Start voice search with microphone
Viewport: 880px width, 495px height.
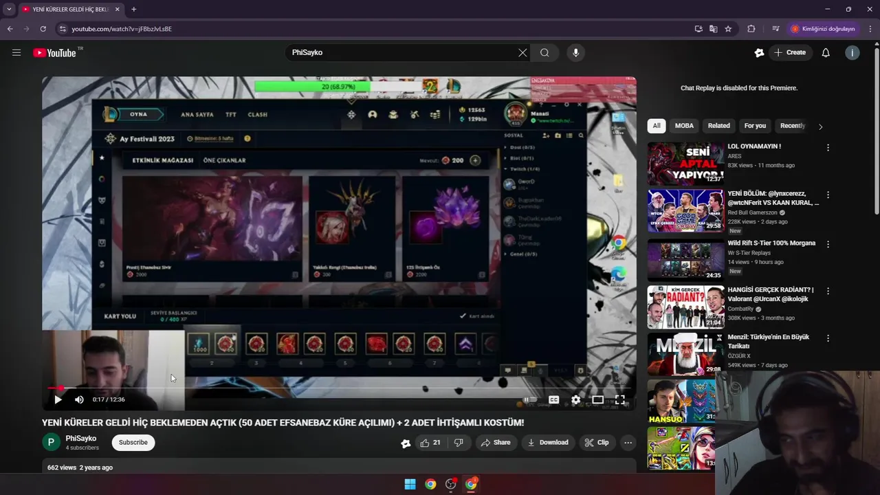(x=576, y=52)
